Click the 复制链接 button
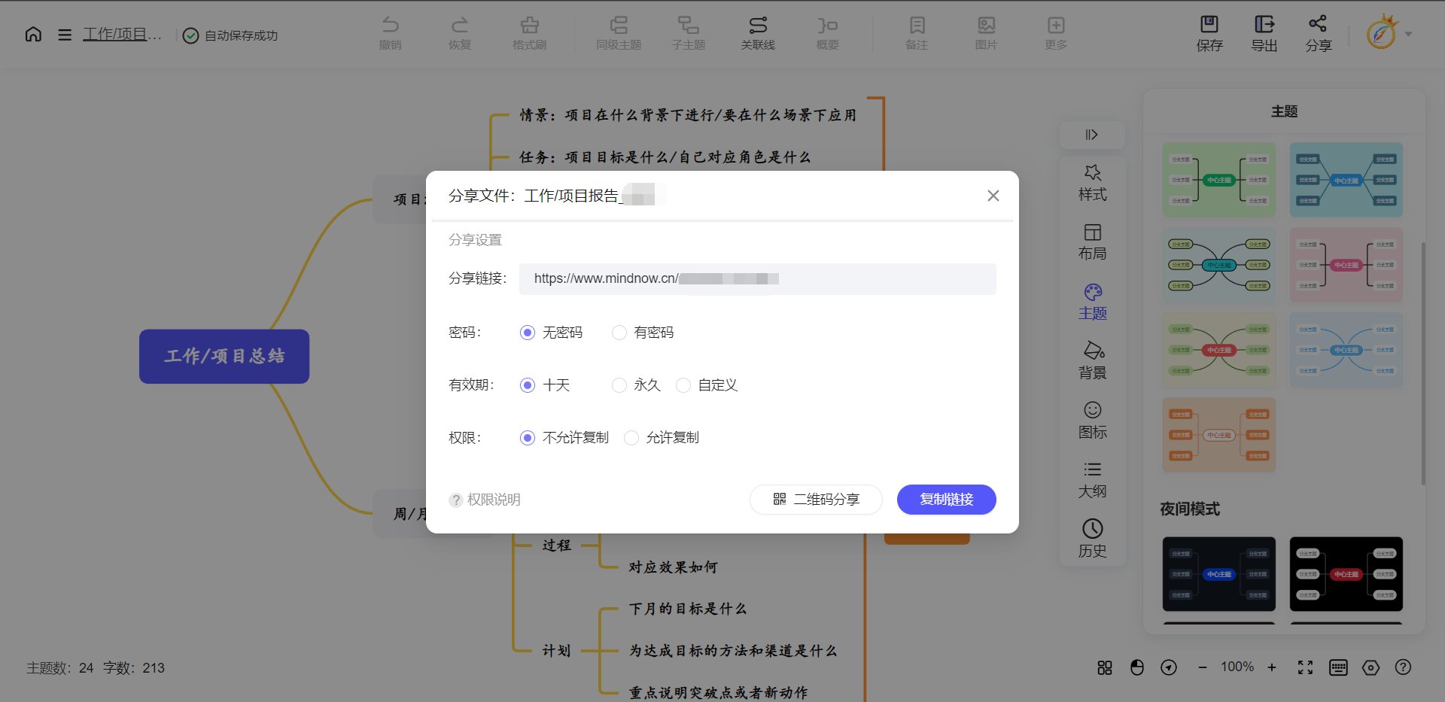This screenshot has height=702, width=1445. point(946,499)
